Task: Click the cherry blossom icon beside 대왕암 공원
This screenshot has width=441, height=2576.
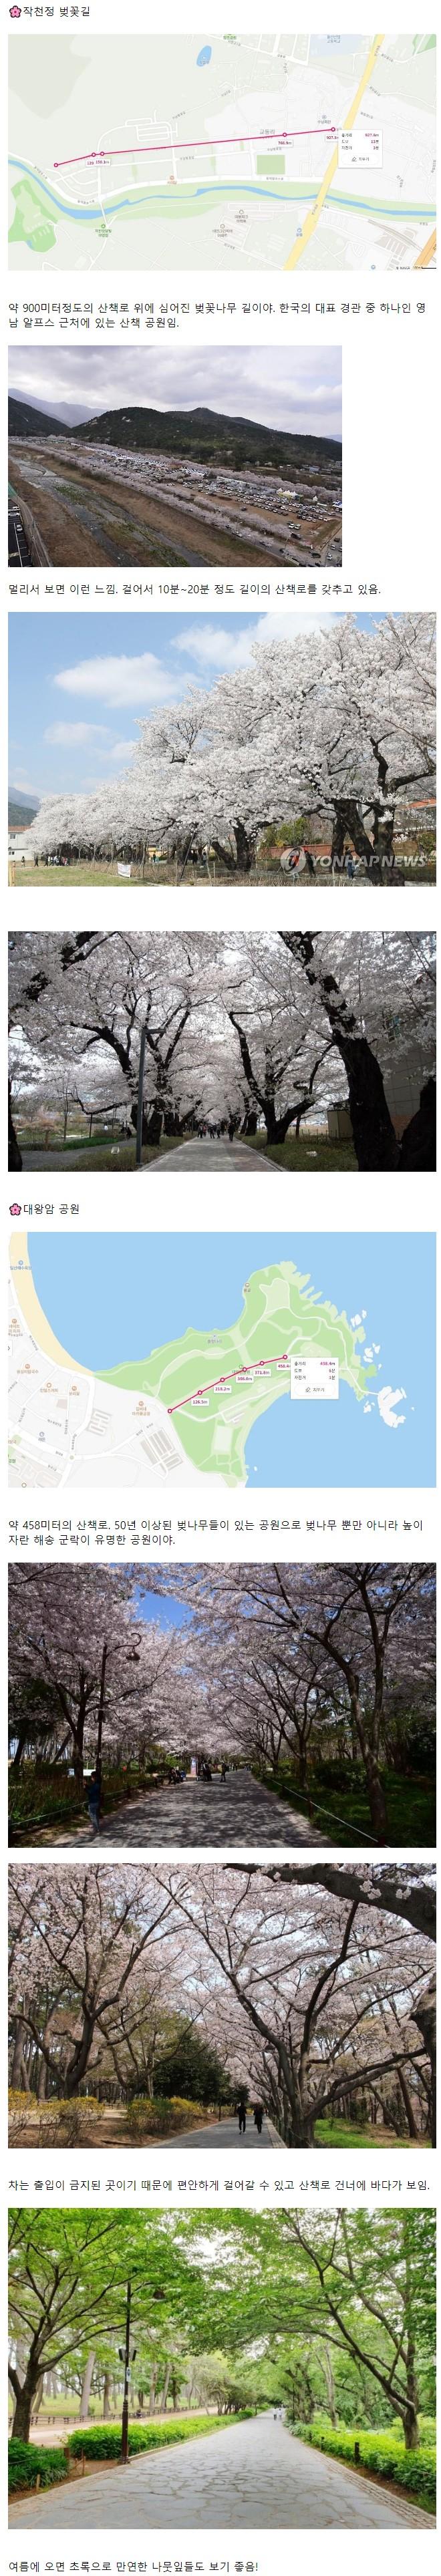Action: click(14, 1208)
